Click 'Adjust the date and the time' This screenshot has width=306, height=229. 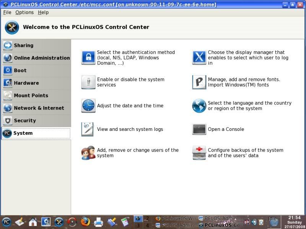click(130, 106)
